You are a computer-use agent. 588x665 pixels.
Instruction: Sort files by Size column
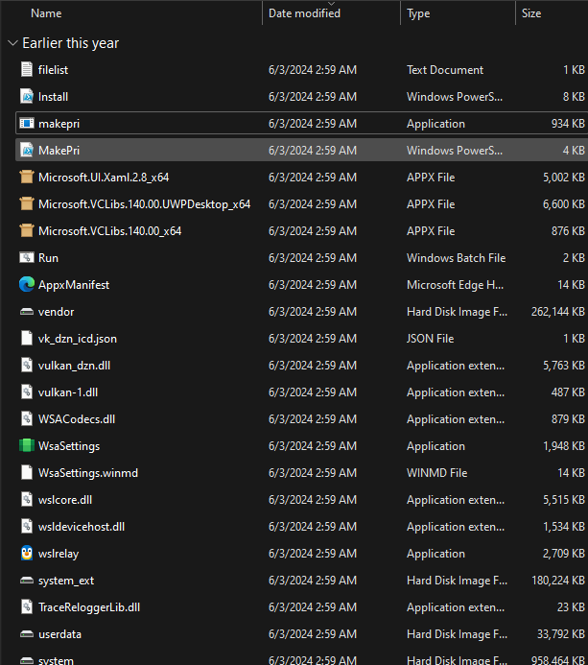531,13
